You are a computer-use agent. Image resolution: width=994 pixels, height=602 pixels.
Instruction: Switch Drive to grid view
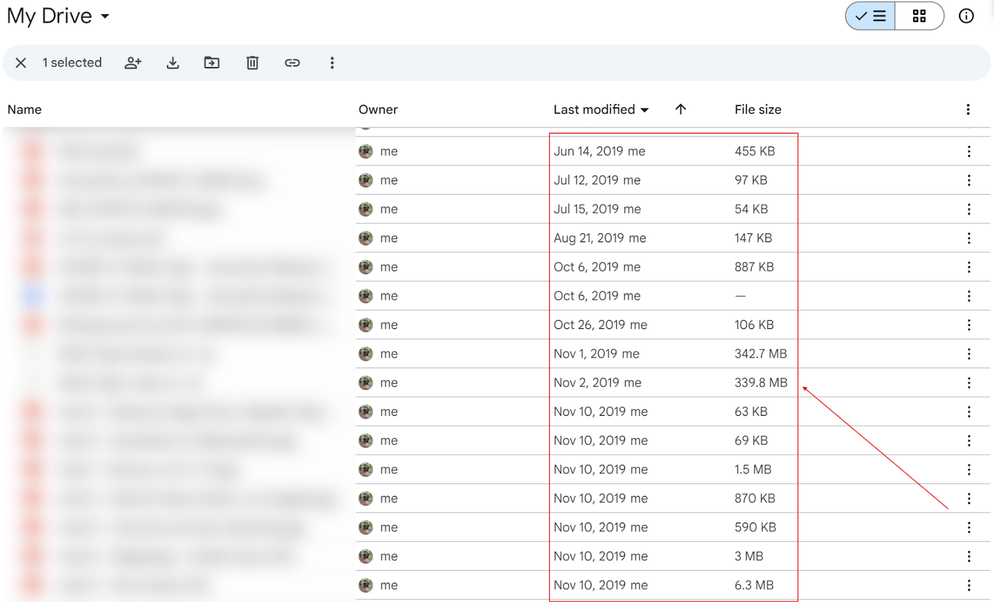tap(919, 16)
